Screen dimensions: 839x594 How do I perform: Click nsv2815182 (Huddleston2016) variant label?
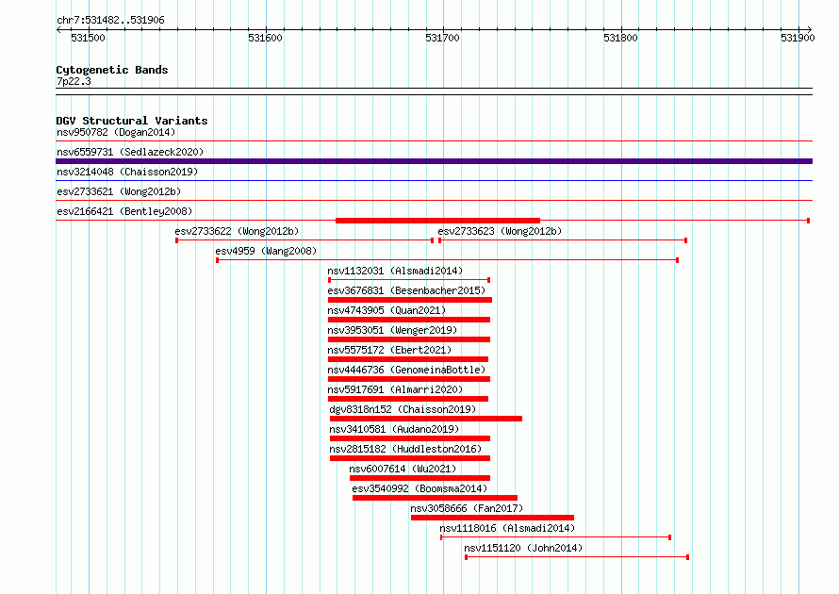[405, 449]
